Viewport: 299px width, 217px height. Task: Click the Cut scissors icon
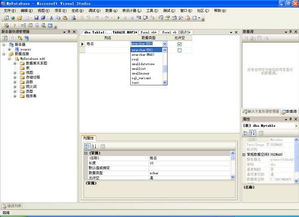[51, 18]
